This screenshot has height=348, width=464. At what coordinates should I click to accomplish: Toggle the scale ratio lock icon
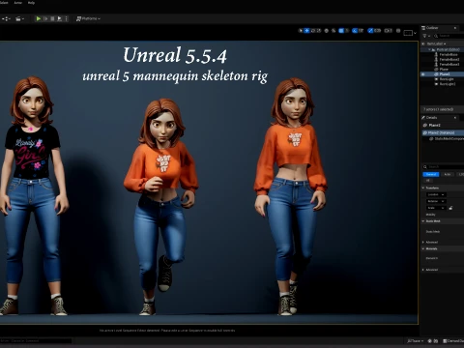(450, 208)
